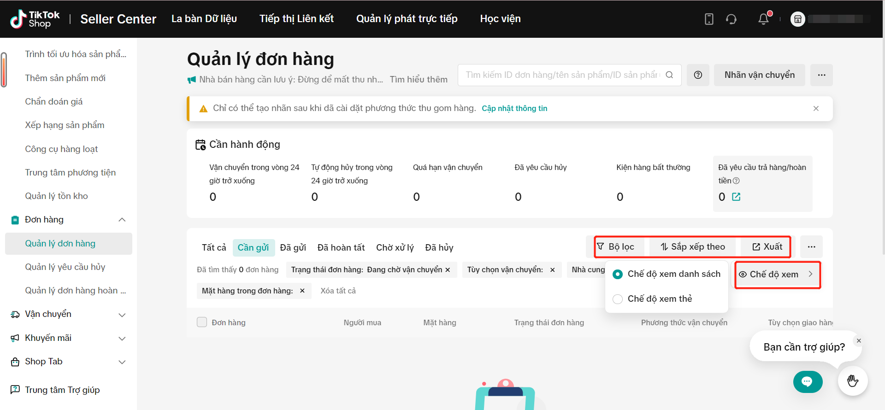Click the green chat bubble icon

coord(807,381)
